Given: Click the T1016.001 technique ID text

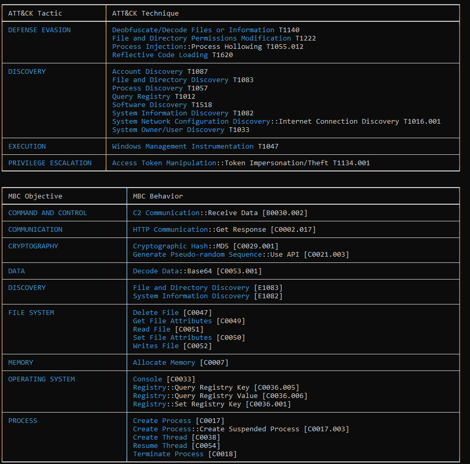Looking at the screenshot, I should (x=422, y=122).
